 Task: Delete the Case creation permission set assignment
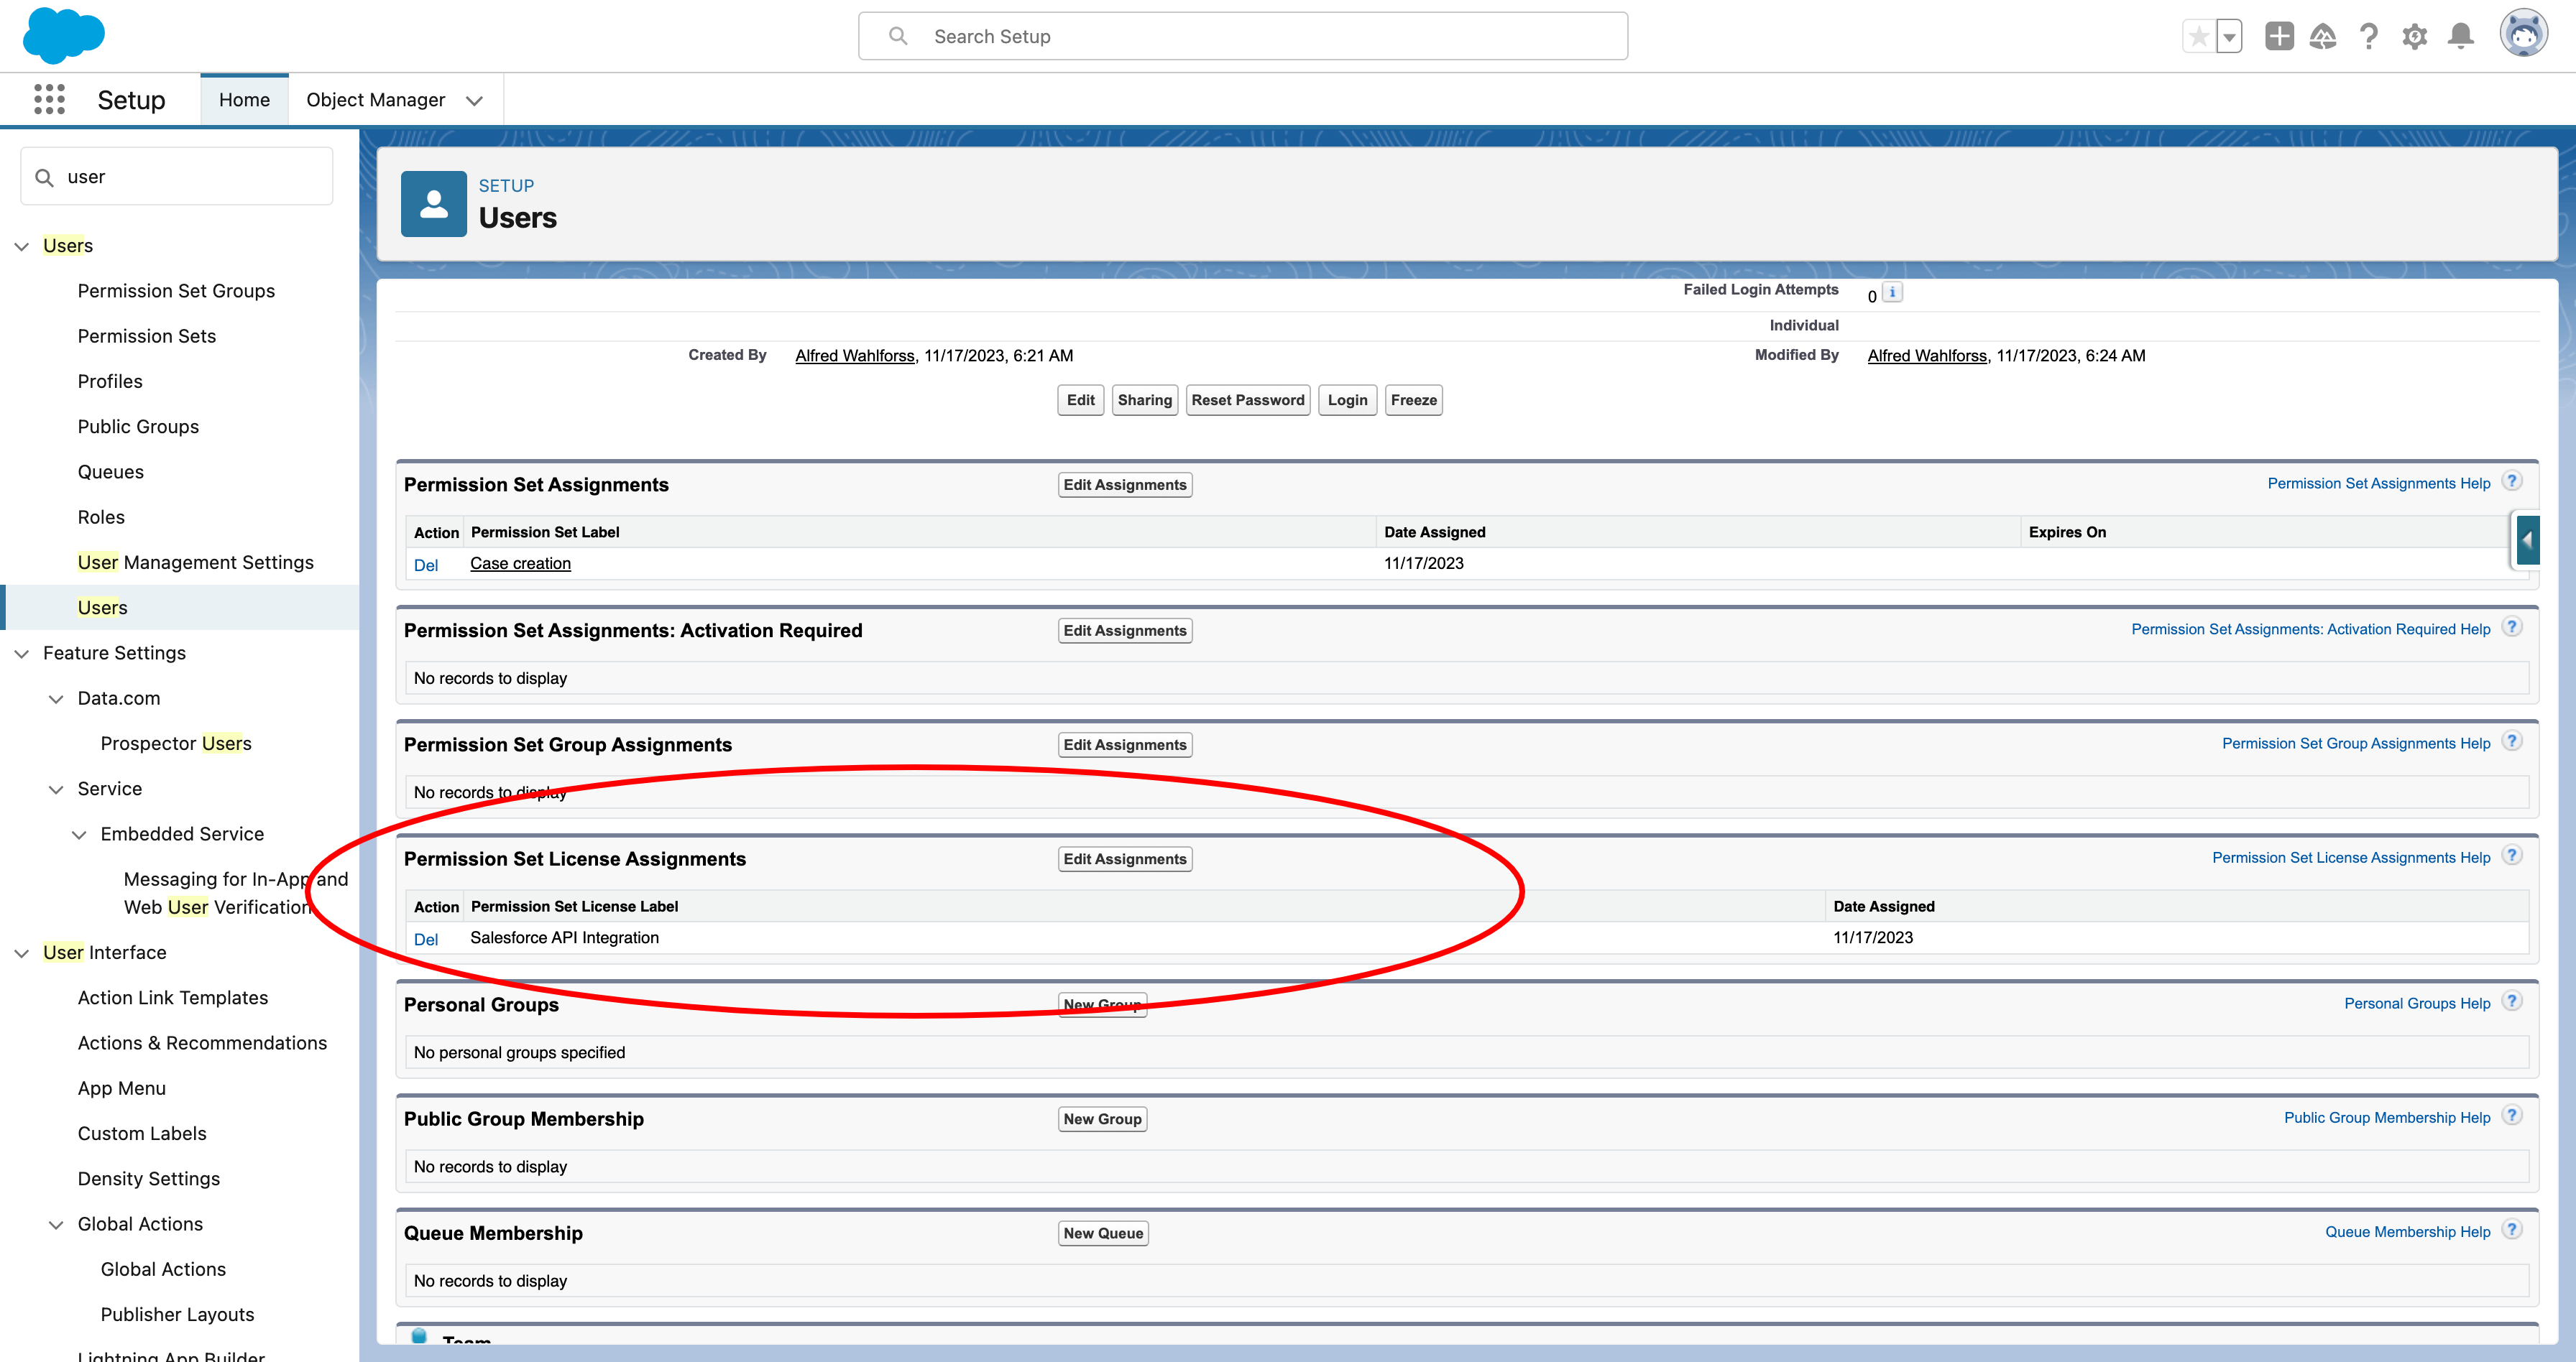(x=426, y=565)
